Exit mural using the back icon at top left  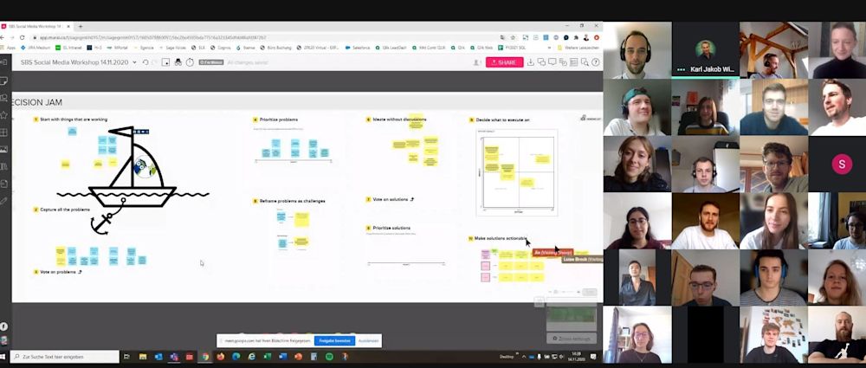point(3,62)
